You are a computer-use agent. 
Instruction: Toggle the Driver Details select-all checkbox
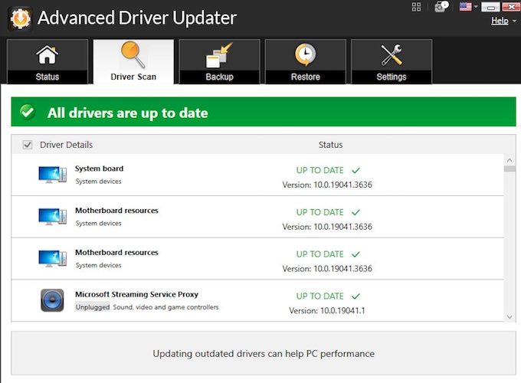click(x=28, y=145)
